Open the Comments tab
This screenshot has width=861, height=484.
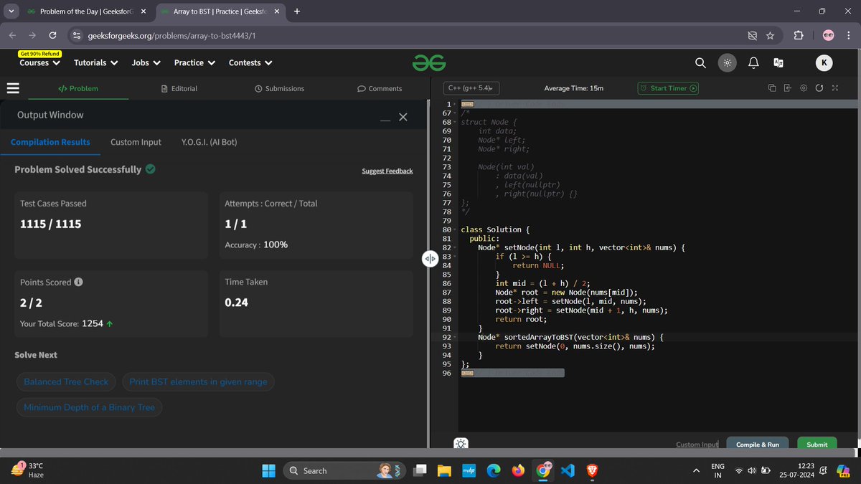click(x=380, y=88)
